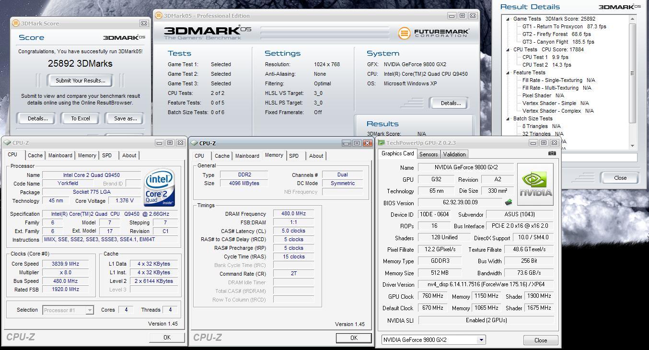The image size is (649, 350).
Task: Minimize the 3DMark05 main window
Action: tap(452, 15)
